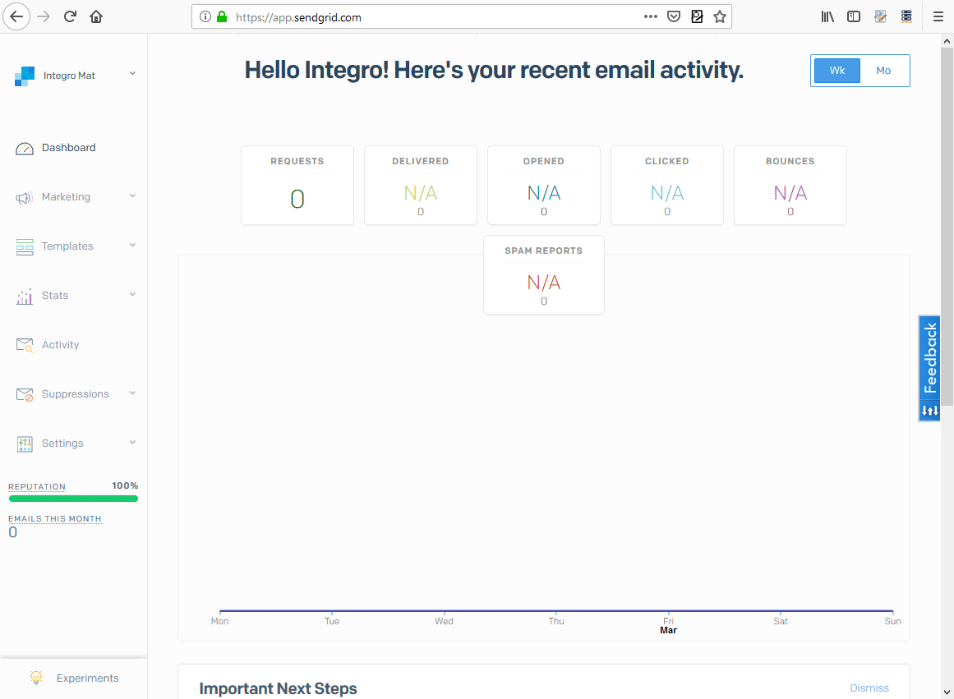
Task: Click the green reputation progress bar
Action: 74,499
